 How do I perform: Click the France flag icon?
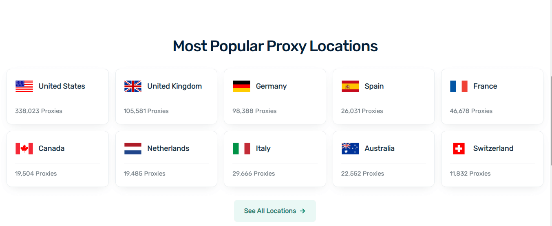pyautogui.click(x=459, y=86)
